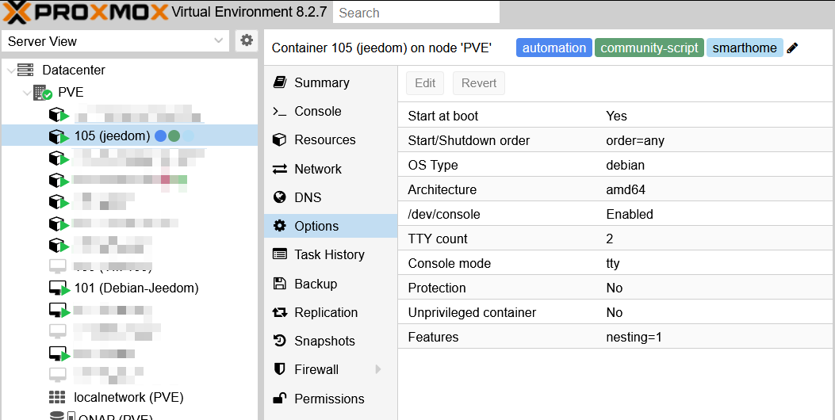Screen dimensions: 835x420
Task: Click the localnetwork (PVE) grid icon
Action: 57,397
